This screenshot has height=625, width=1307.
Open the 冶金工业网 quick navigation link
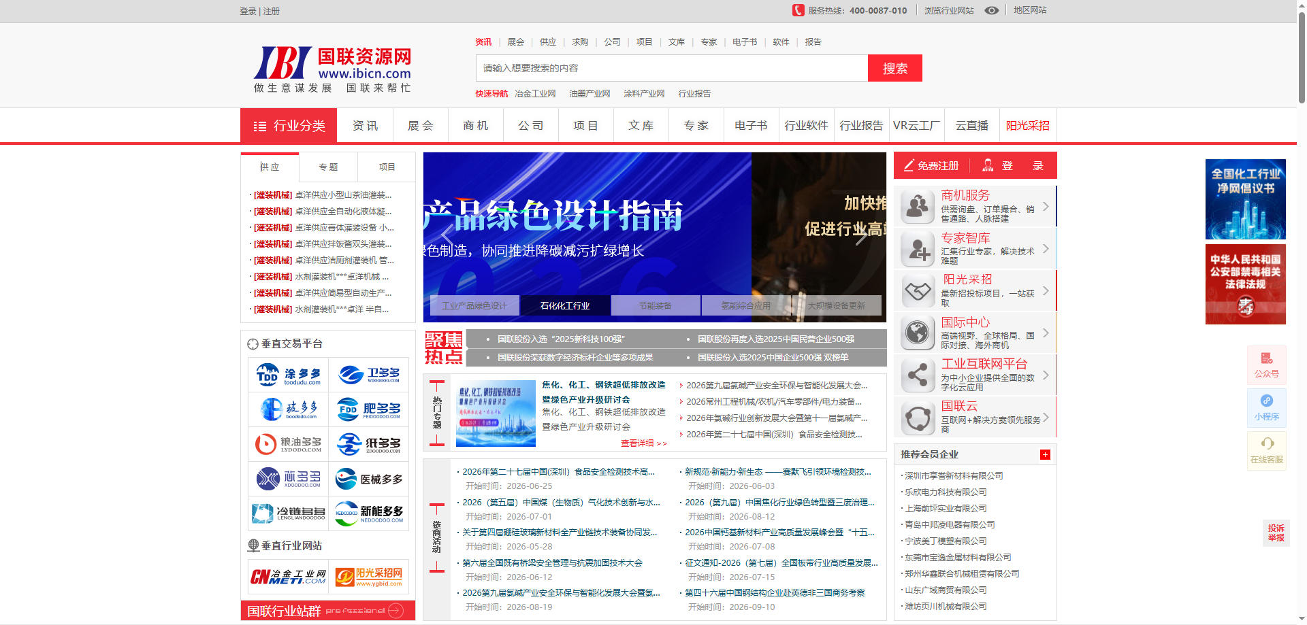pyautogui.click(x=535, y=94)
